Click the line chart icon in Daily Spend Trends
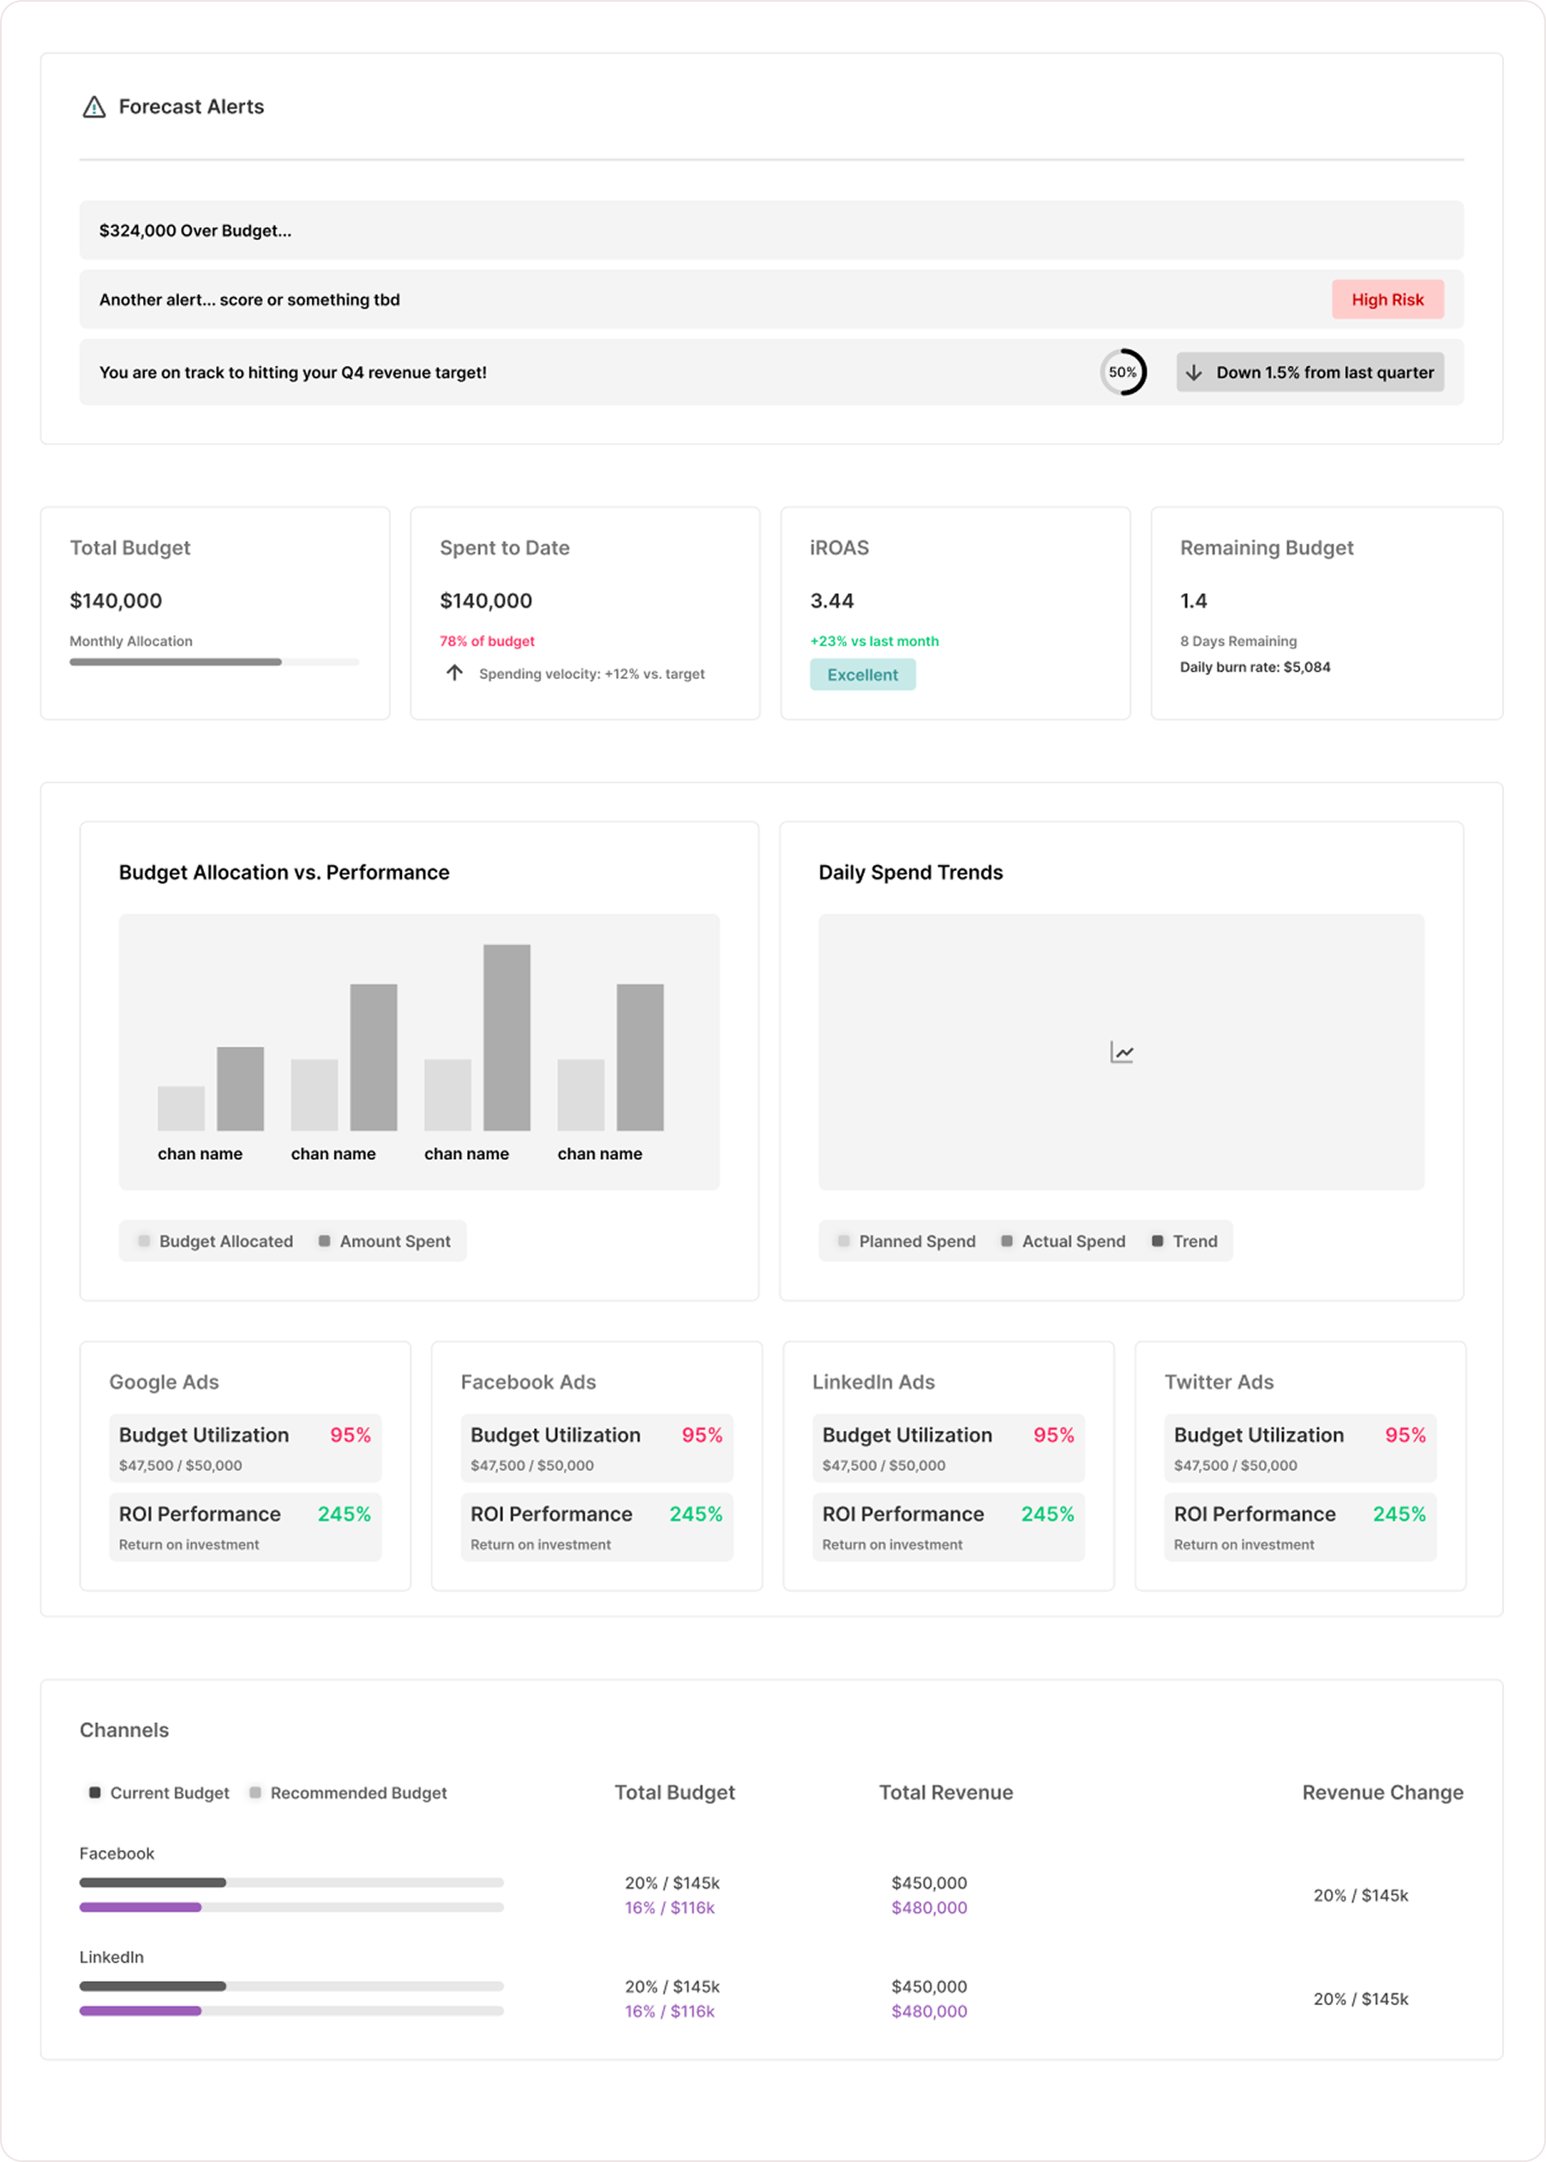This screenshot has height=2162, width=1546. tap(1122, 1052)
